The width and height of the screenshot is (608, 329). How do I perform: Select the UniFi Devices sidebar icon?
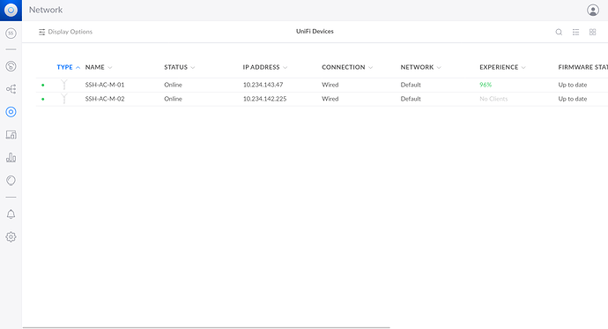point(11,112)
